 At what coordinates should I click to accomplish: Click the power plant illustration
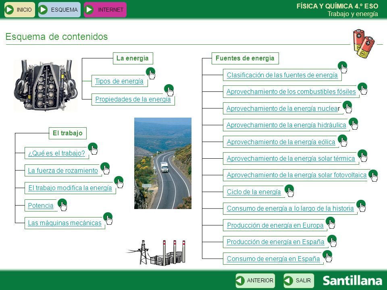[156, 252]
